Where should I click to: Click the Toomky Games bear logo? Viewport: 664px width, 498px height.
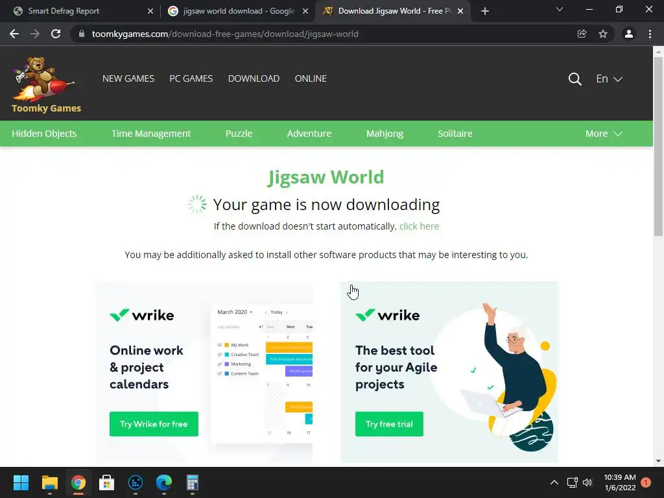pyautogui.click(x=42, y=79)
